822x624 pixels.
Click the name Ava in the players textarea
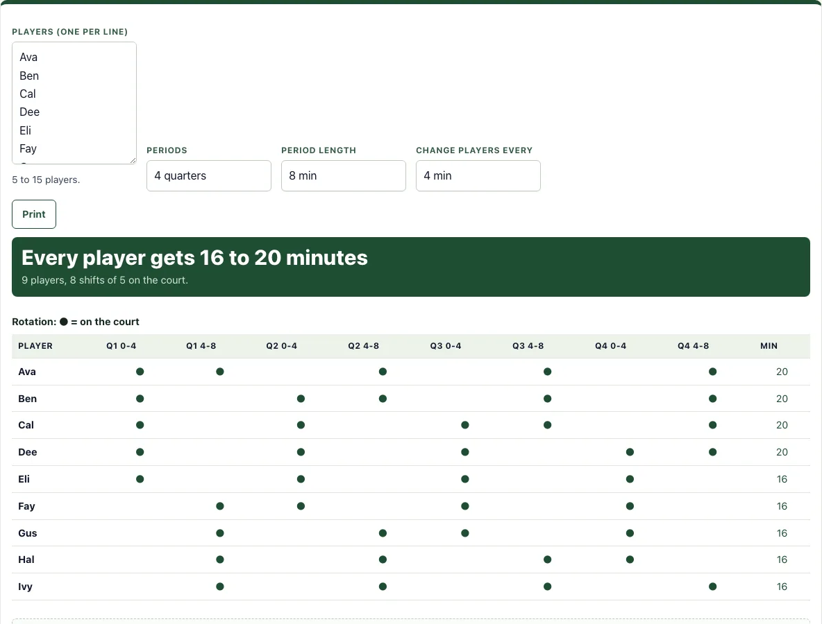click(28, 57)
